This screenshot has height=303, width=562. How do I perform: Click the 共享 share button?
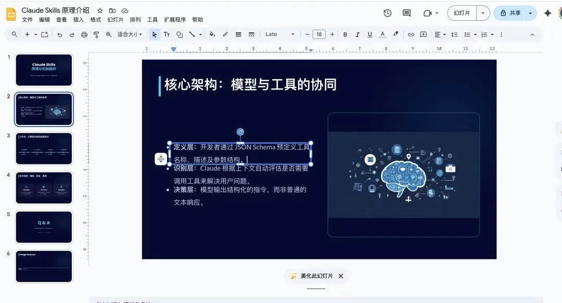pos(510,13)
